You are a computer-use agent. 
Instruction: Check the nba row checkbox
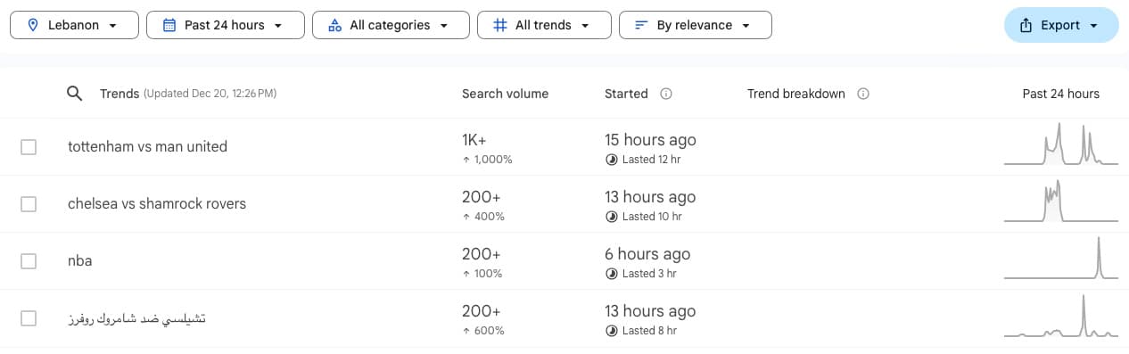[x=29, y=261]
